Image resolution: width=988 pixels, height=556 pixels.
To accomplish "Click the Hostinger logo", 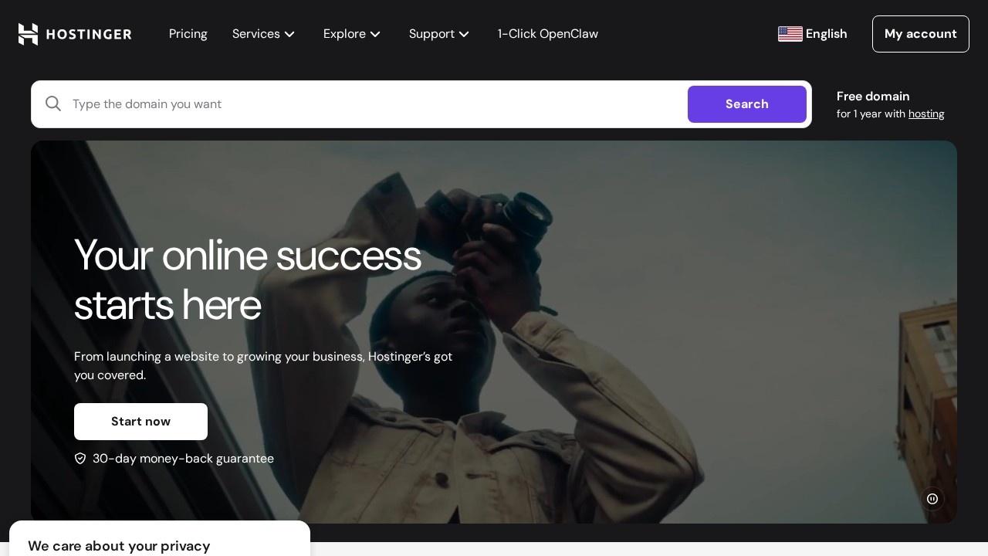I will tap(75, 34).
